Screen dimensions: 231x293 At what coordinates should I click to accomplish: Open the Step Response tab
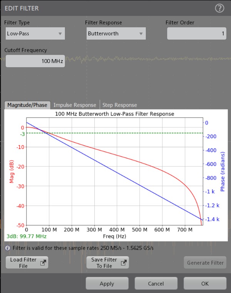point(119,105)
